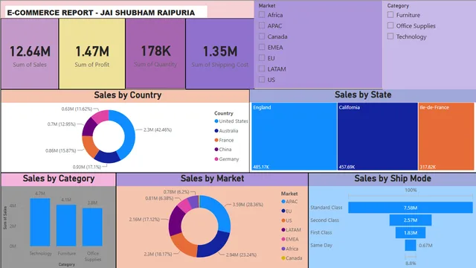Select the Furniture bar in Sales by Category
This screenshot has height=268, width=476.
tap(66, 225)
